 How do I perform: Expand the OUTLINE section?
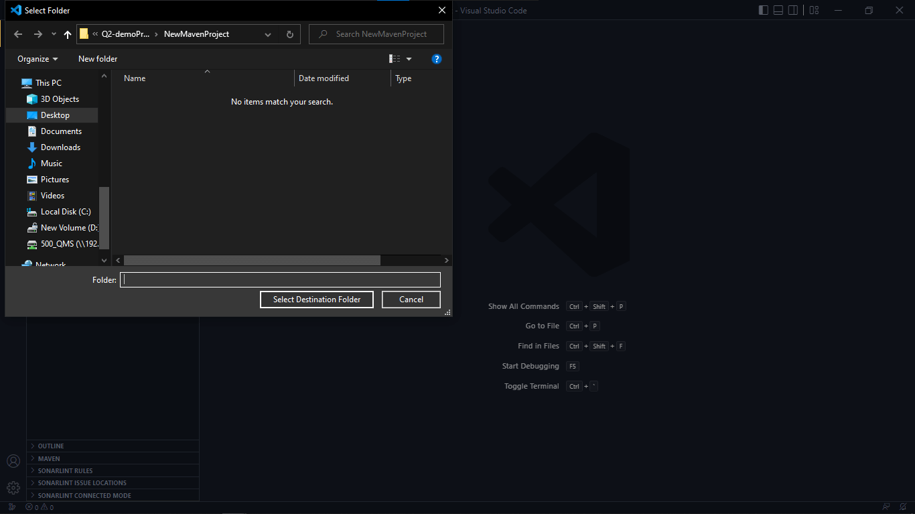tap(51, 446)
